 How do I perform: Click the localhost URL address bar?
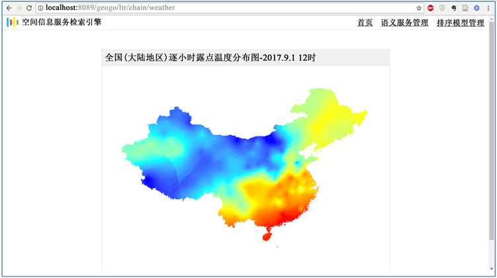click(x=230, y=8)
